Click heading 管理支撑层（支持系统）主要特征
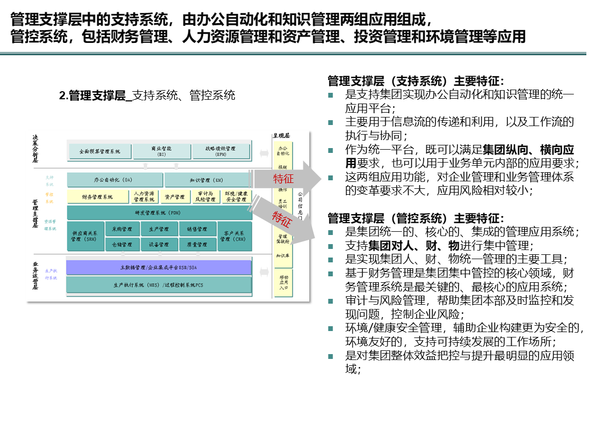The image size is (603, 426). pyautogui.click(x=416, y=81)
